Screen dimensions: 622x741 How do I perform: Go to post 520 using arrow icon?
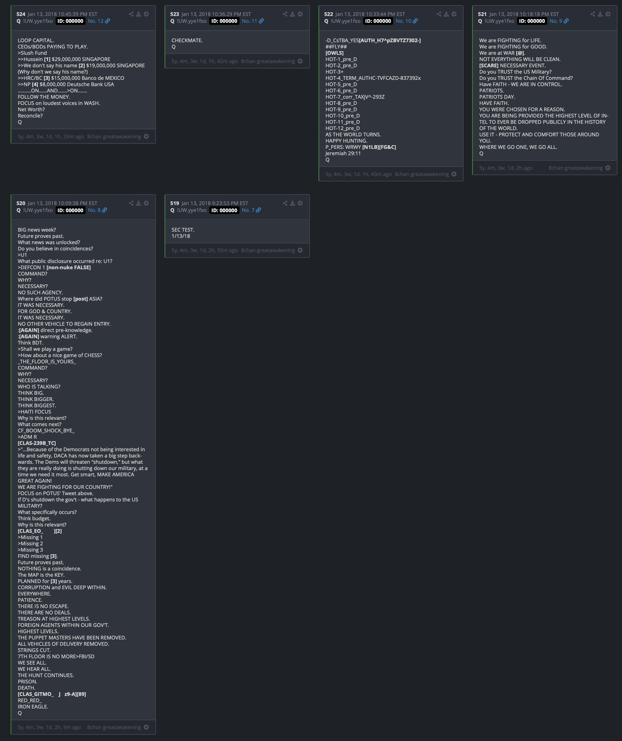click(146, 203)
